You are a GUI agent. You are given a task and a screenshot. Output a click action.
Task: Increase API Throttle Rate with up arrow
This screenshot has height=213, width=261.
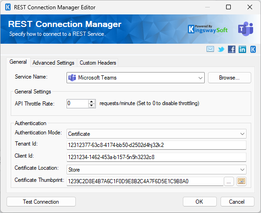[91, 102]
